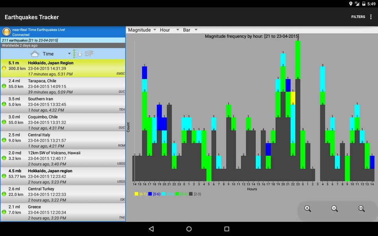Tap the green status dot for Tarapaca, Chile
Screen dimensions: 378x236
(x=4, y=86)
